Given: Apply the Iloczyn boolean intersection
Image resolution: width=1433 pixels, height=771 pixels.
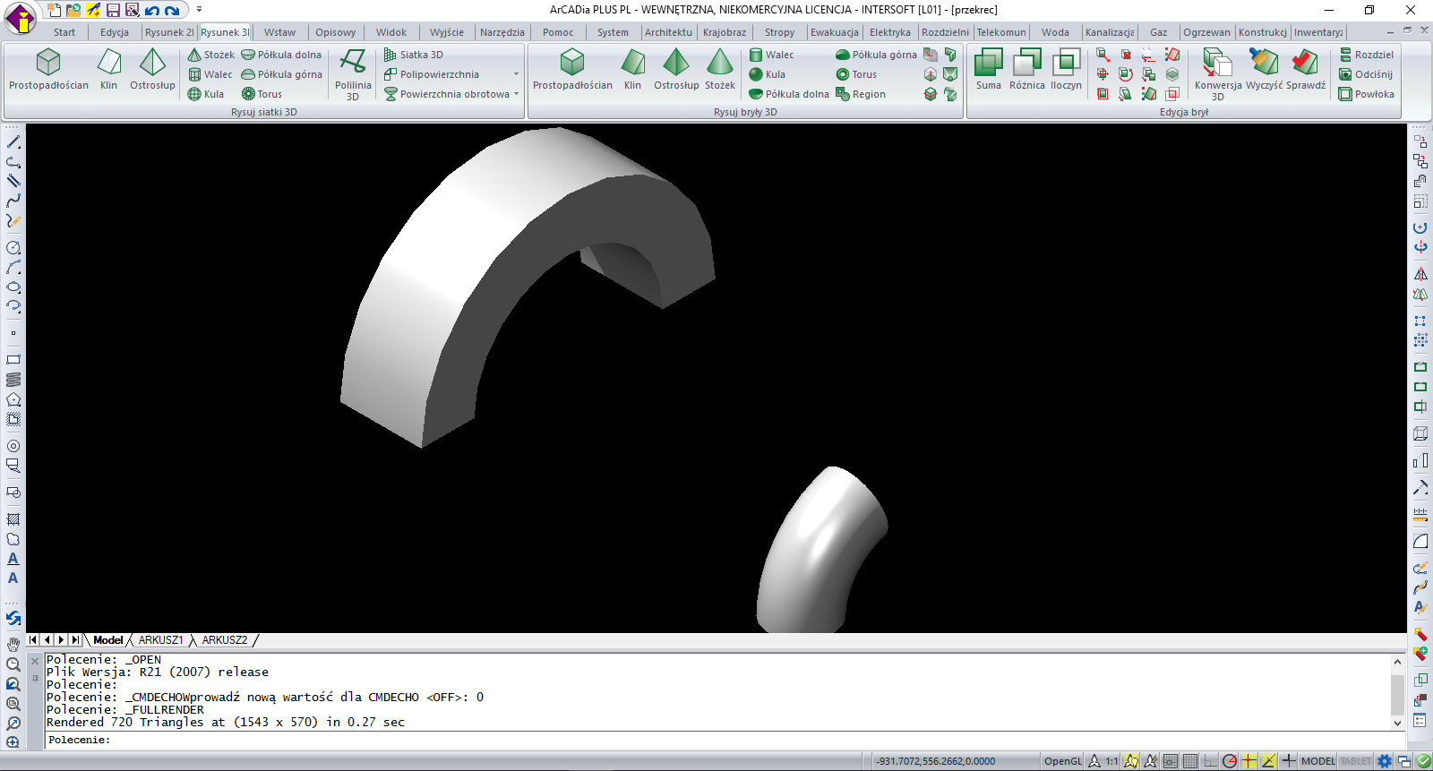Looking at the screenshot, I should click(1066, 69).
